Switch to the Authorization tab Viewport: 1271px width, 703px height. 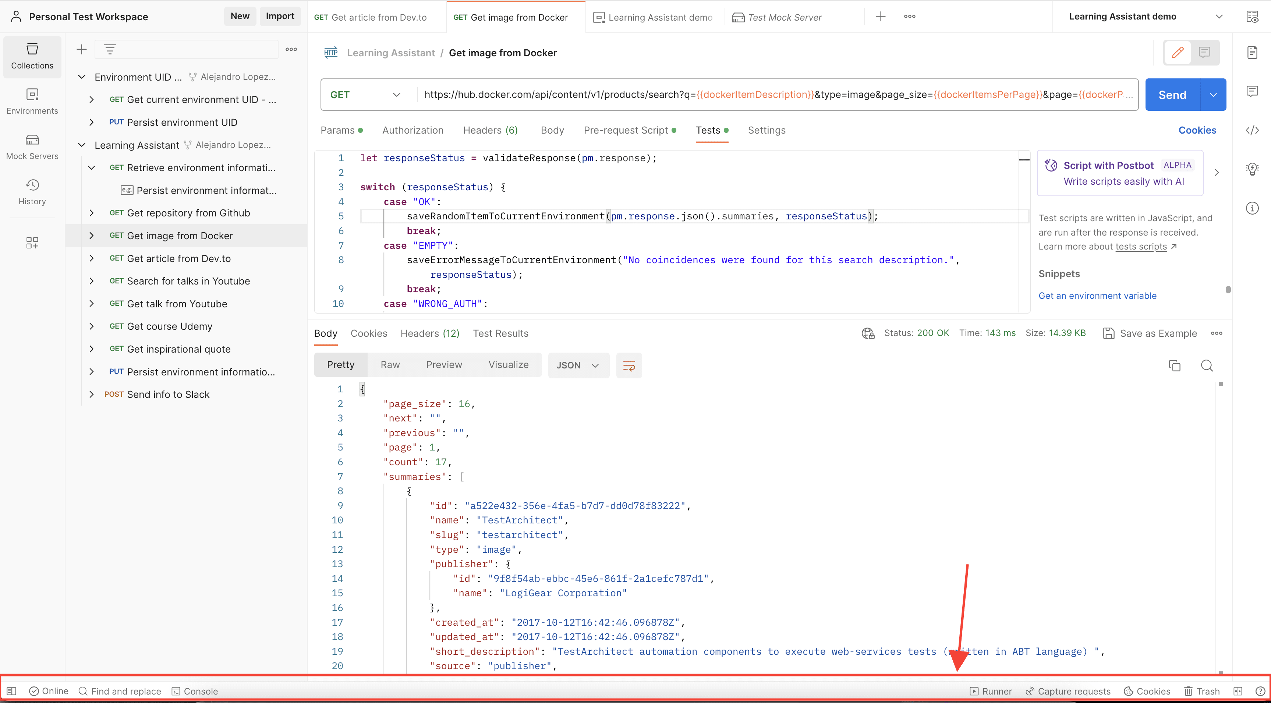click(413, 130)
